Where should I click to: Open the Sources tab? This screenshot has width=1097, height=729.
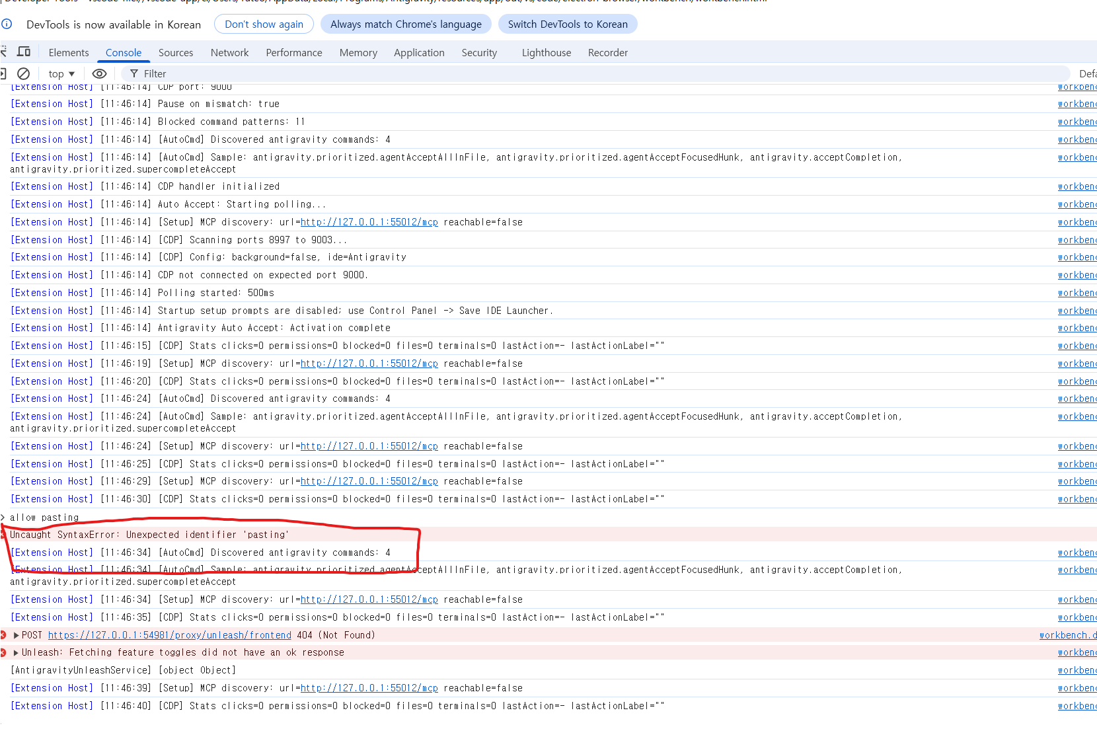coord(176,52)
